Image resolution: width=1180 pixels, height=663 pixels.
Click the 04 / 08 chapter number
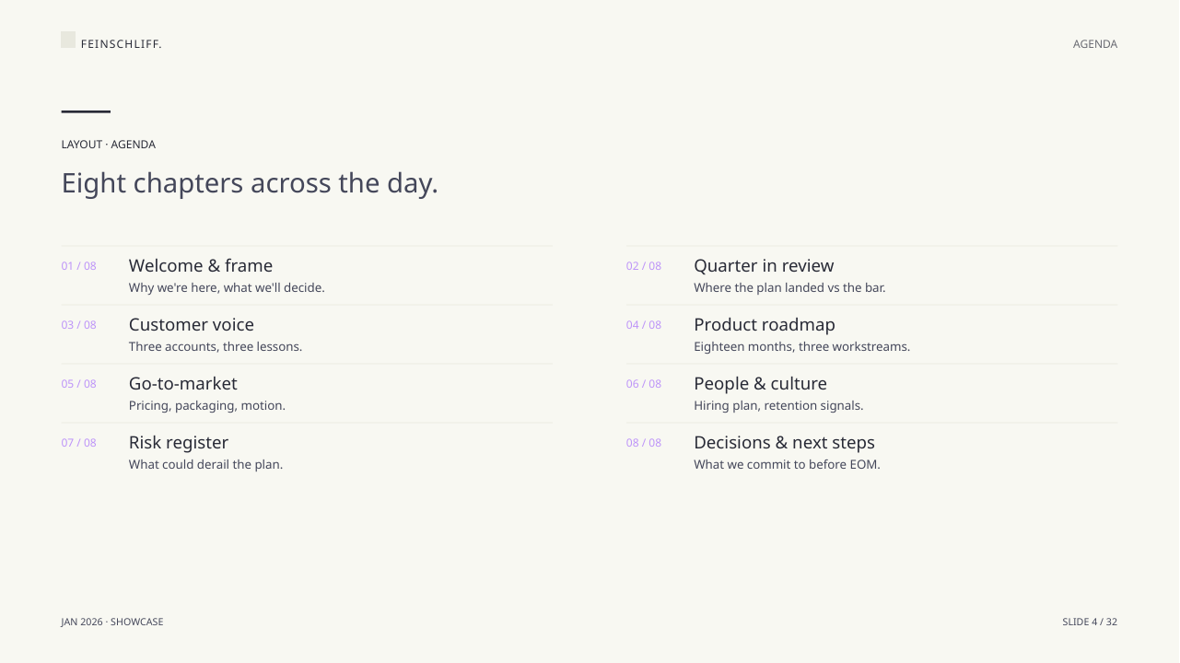(644, 325)
